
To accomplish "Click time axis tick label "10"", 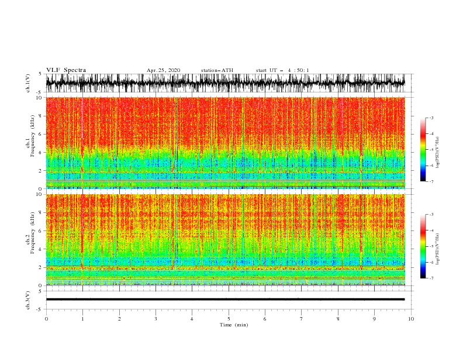I will 411,319.
